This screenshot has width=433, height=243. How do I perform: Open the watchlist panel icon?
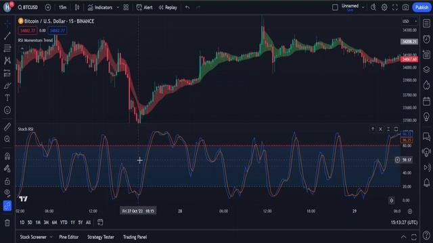pos(426,24)
